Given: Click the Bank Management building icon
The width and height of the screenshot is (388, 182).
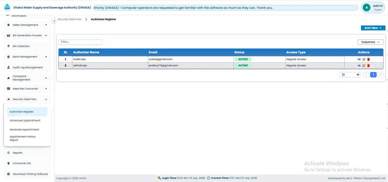Looking at the screenshot, I should coord(8,57).
